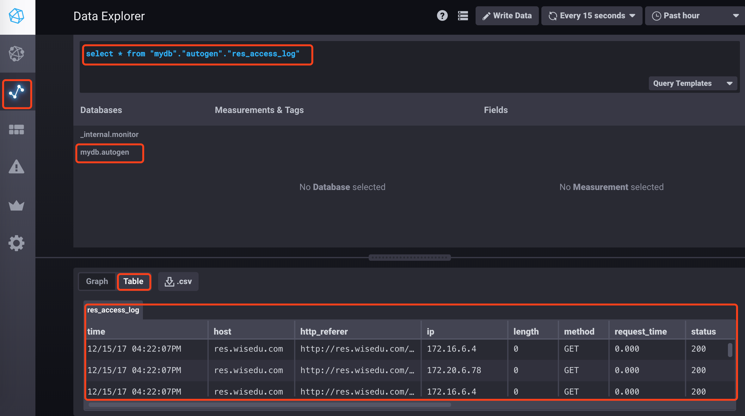This screenshot has height=416, width=745.
Task: Select the res_access_log results tab
Action: point(113,310)
